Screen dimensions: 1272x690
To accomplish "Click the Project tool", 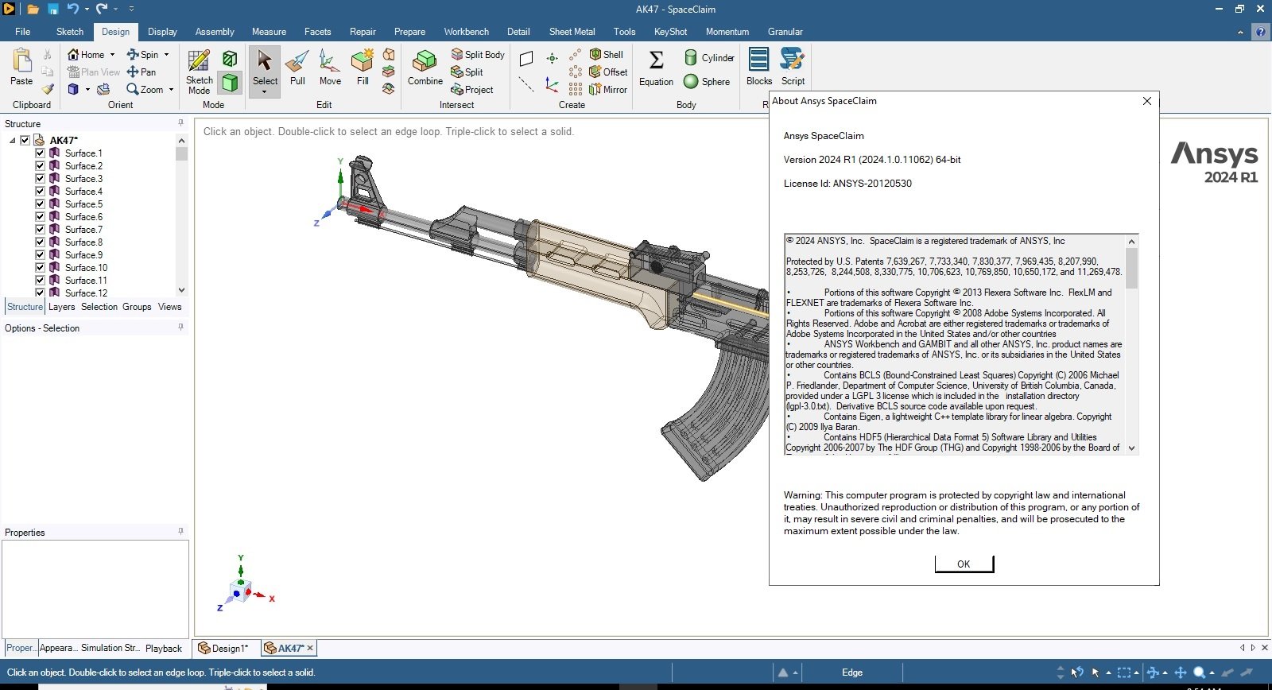I will coord(472,89).
